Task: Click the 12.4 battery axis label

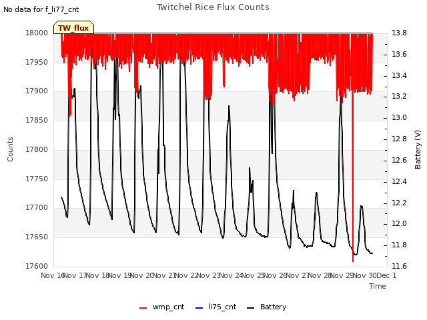Action: click(x=399, y=181)
